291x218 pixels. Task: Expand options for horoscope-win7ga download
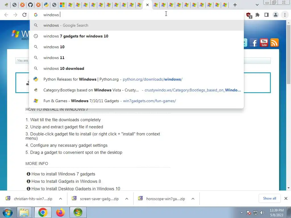193,199
